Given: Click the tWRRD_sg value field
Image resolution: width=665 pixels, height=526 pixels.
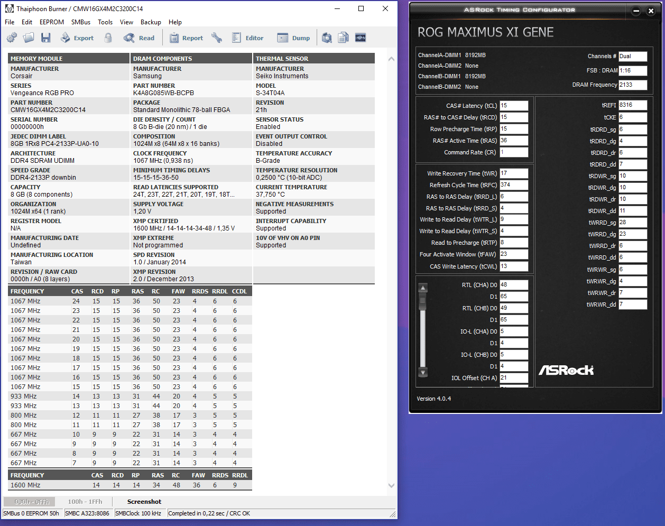Looking at the screenshot, I should point(633,223).
